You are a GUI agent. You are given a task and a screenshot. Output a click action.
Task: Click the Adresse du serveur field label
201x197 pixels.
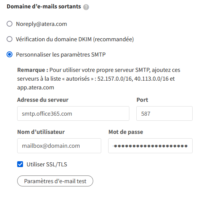[x=43, y=100]
